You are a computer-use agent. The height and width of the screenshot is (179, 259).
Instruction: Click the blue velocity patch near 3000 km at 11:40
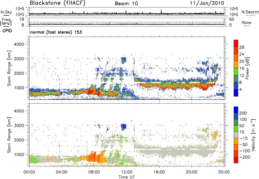click(124, 127)
